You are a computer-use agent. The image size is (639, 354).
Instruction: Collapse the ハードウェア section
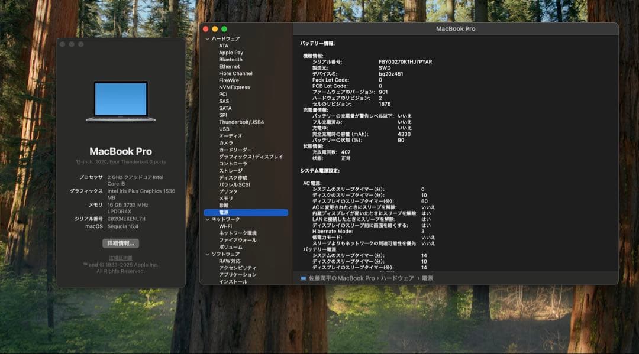pyautogui.click(x=207, y=39)
